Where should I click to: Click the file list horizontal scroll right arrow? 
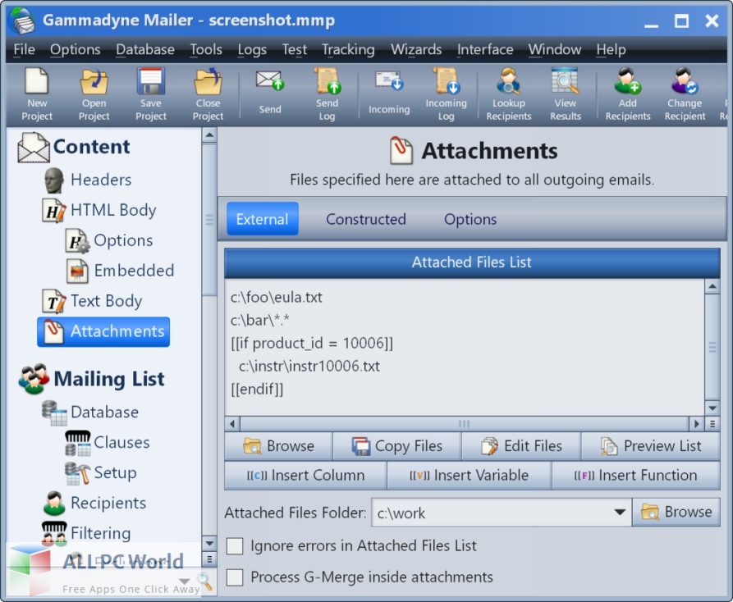697,424
